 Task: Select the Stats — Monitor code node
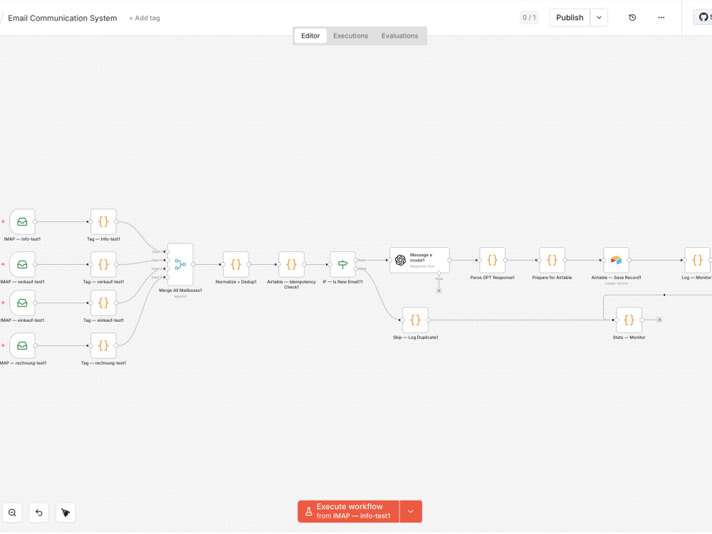pos(629,320)
